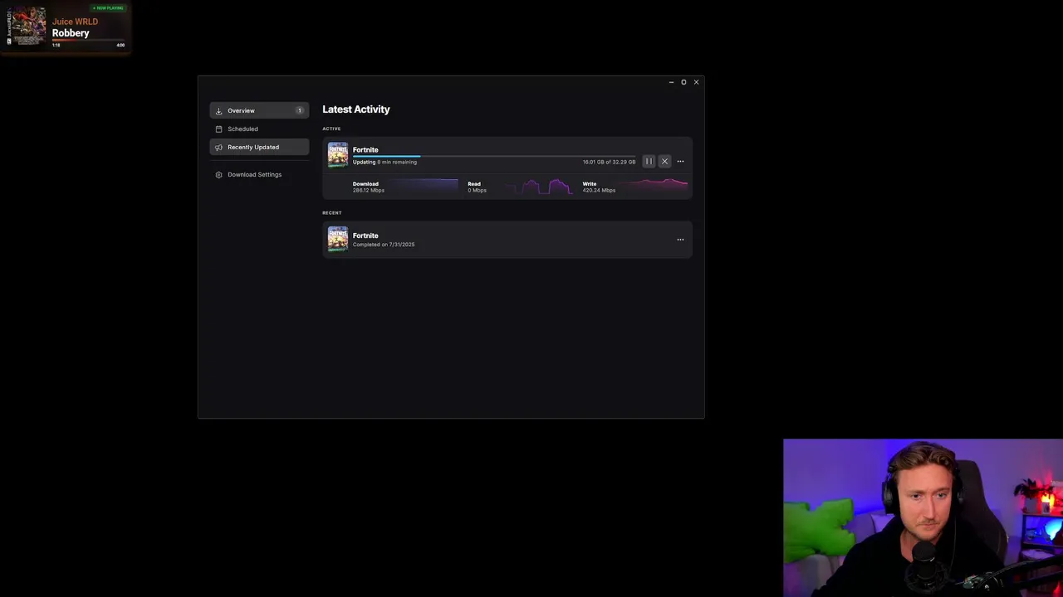Click the Robbery song progress bar
Image resolution: width=1063 pixels, height=597 pixels.
coord(88,40)
